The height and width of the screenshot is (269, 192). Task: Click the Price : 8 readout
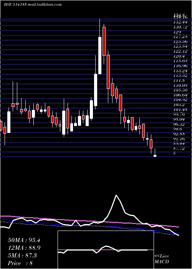coord(20,263)
